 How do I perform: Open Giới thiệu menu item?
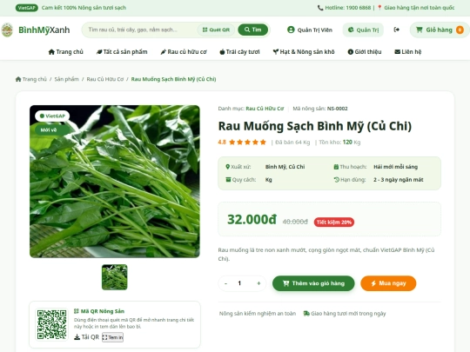pyautogui.click(x=365, y=52)
